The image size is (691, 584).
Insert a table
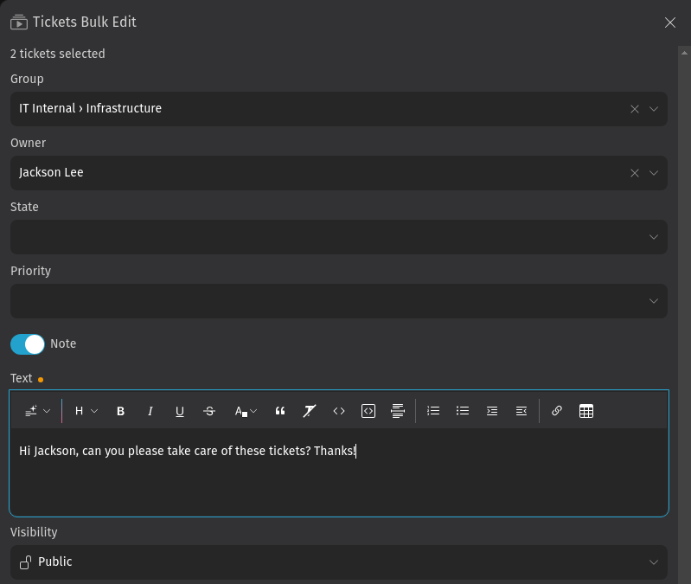(x=586, y=411)
